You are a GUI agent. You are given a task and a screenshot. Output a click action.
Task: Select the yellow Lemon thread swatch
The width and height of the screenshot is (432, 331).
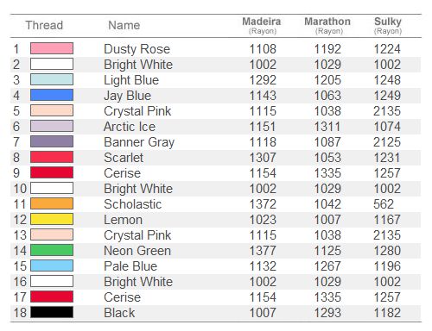52,219
